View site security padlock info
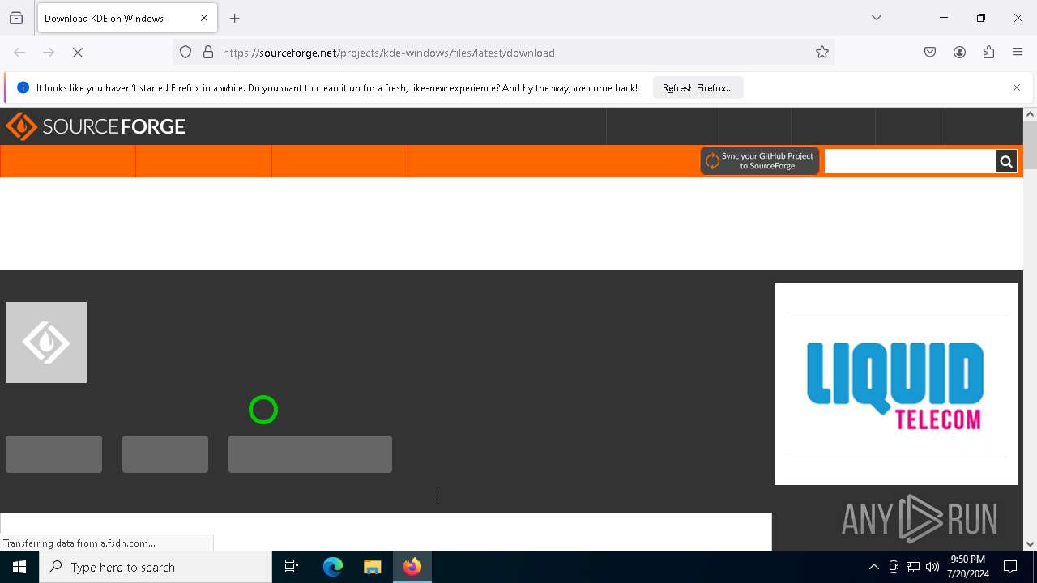Image resolution: width=1037 pixels, height=583 pixels. pyautogui.click(x=208, y=53)
